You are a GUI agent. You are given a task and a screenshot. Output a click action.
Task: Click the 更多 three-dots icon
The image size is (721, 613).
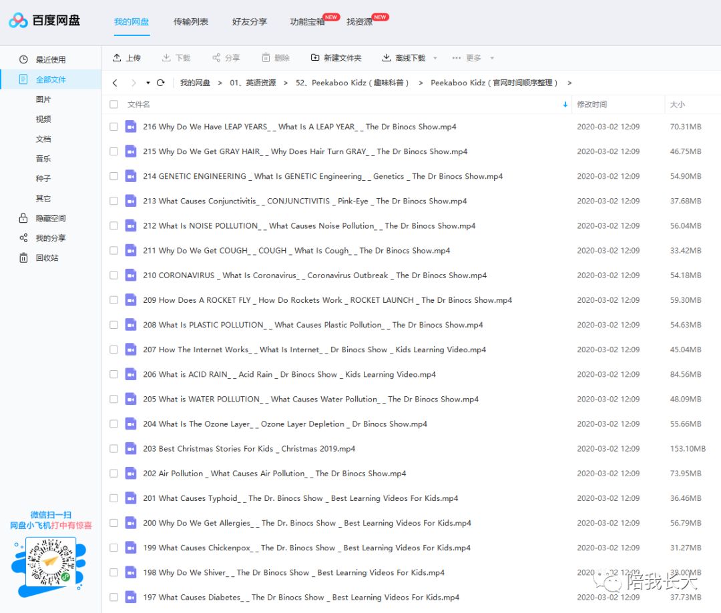[456, 58]
